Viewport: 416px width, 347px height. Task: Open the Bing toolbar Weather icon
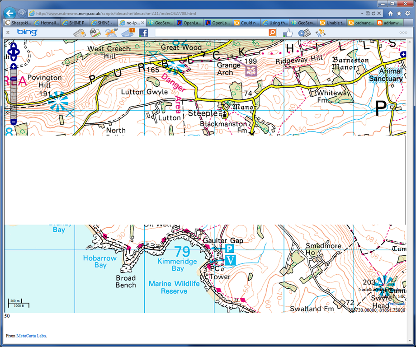111,33
